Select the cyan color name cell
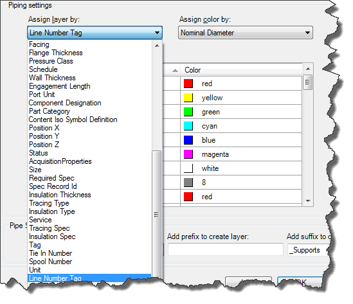Viewport: 353px width, 304px height. [x=241, y=126]
